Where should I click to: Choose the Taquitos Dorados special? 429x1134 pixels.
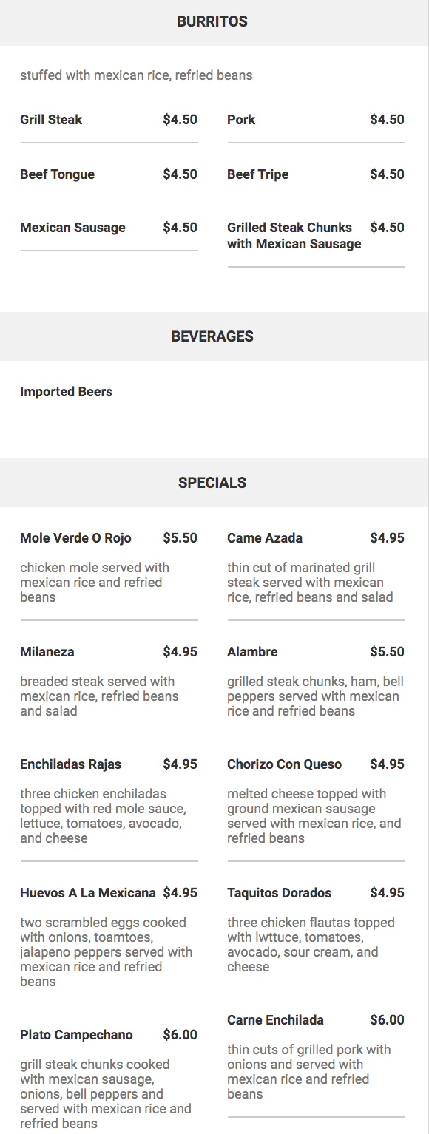pos(316,930)
